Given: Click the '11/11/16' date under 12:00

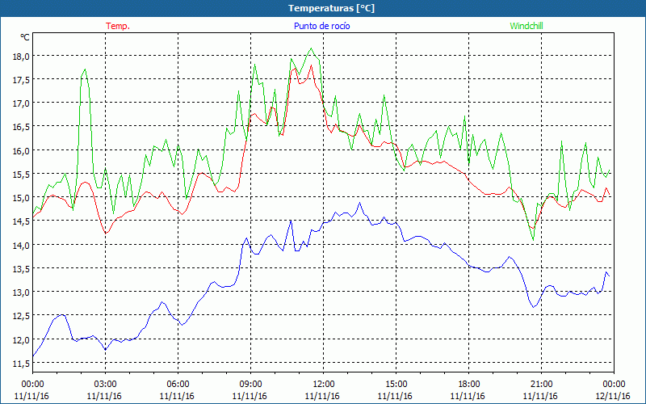Looking at the screenshot, I should (322, 396).
